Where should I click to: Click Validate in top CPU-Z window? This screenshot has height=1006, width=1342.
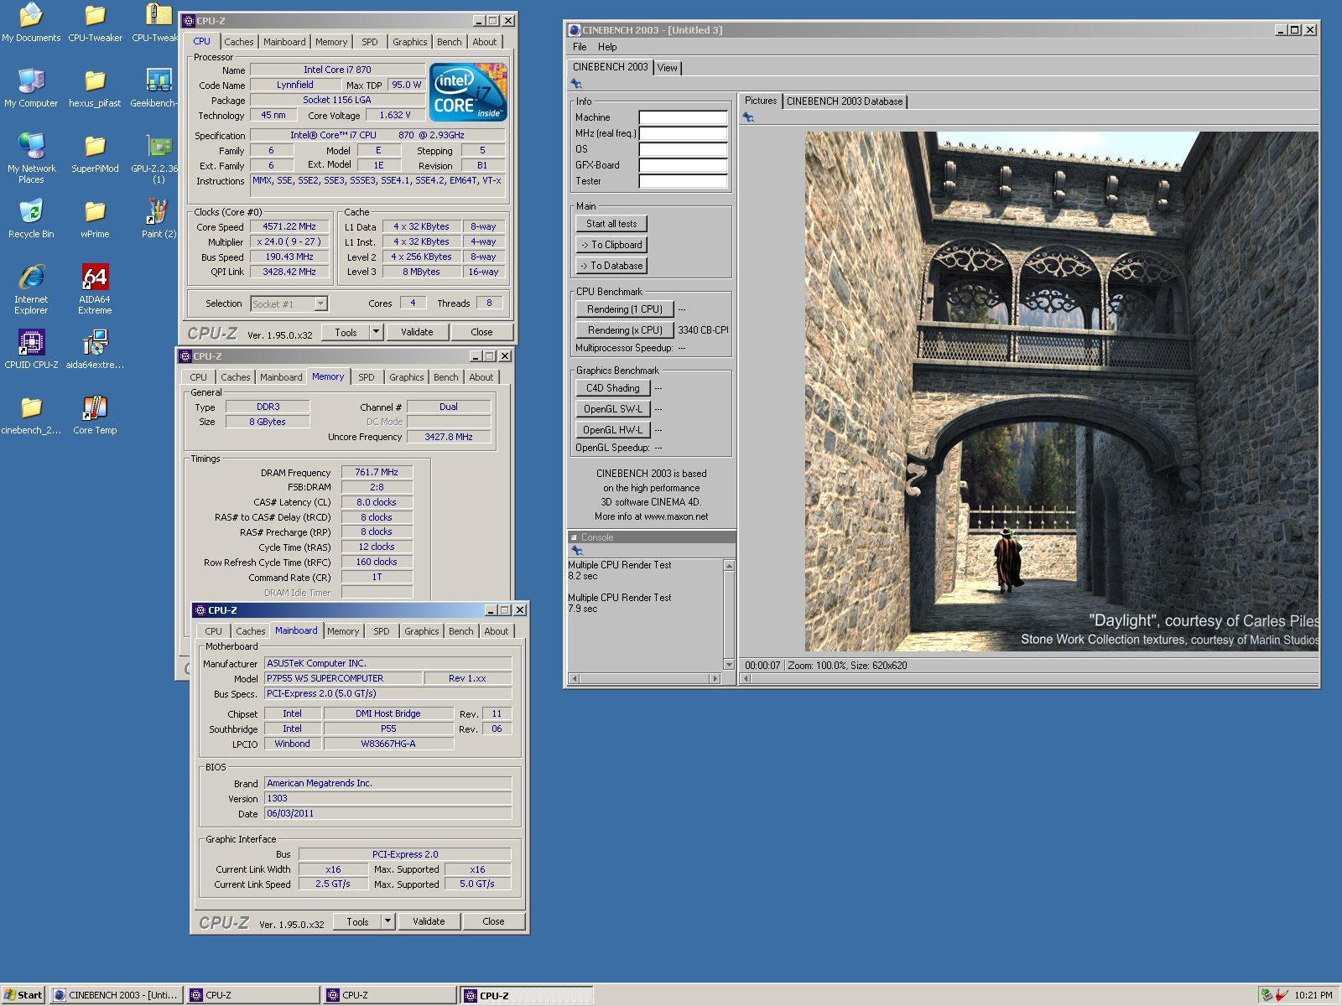[x=417, y=332]
